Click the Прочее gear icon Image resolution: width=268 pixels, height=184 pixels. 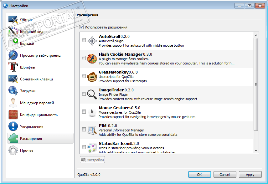click(13, 150)
